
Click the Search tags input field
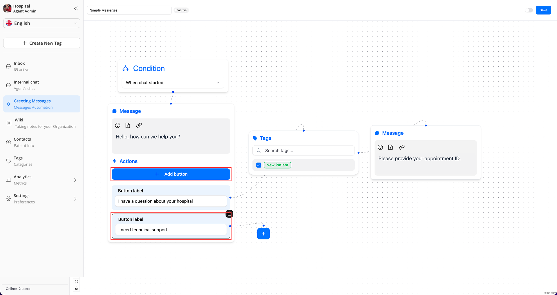(307, 151)
